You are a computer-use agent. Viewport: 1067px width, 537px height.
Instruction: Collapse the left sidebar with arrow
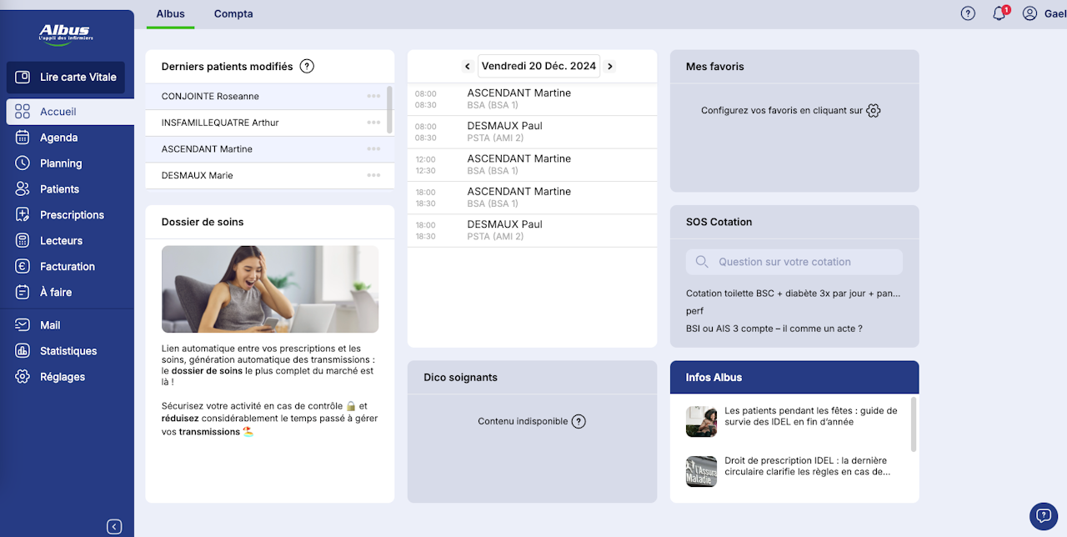point(114,526)
